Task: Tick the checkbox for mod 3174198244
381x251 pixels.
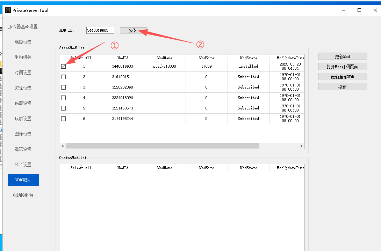Action: tap(63, 119)
